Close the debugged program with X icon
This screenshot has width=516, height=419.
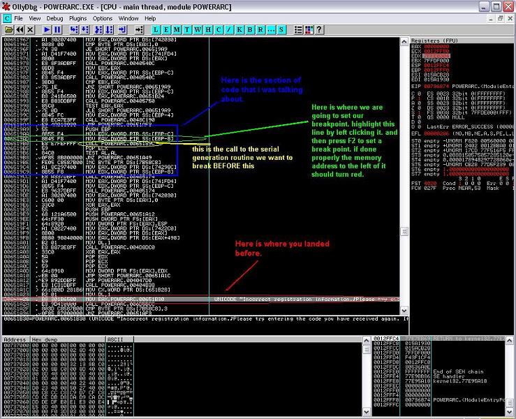pos(30,30)
